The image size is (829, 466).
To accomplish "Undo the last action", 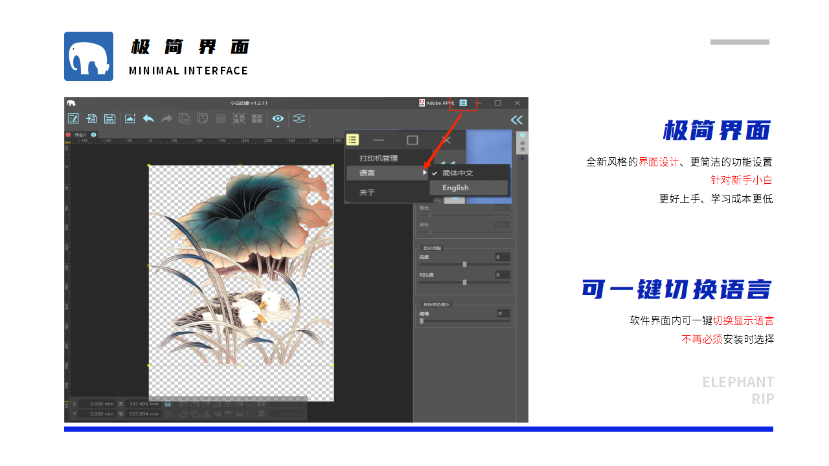I will [x=148, y=118].
